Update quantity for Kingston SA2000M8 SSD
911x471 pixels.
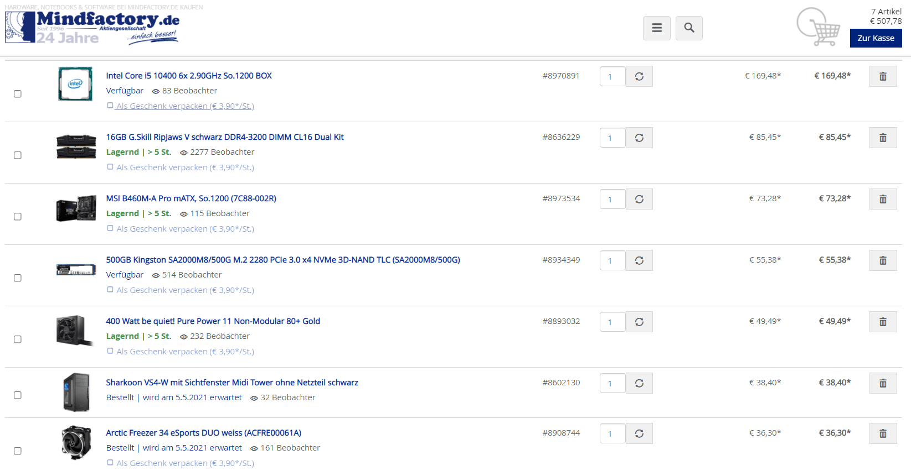point(639,260)
